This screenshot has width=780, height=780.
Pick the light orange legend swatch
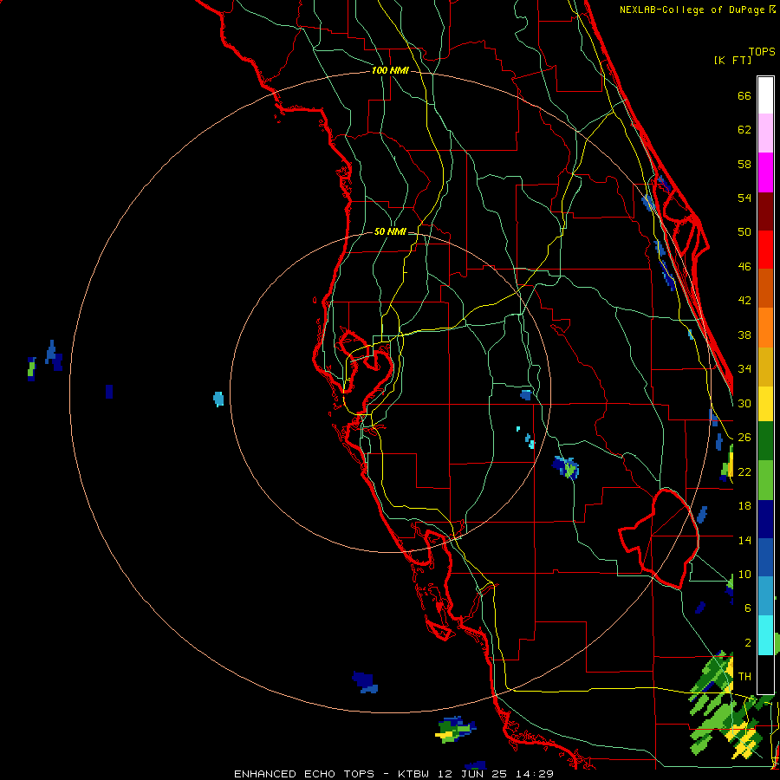pos(765,328)
